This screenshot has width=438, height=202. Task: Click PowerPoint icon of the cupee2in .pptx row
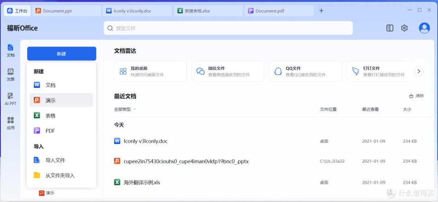pyautogui.click(x=117, y=161)
